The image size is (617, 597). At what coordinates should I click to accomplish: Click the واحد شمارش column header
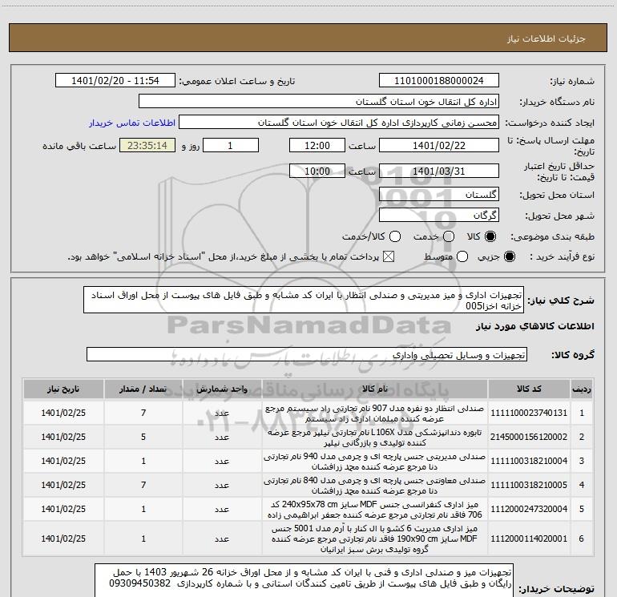pos(222,389)
